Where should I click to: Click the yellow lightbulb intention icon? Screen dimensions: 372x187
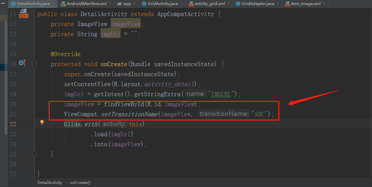[x=42, y=122]
